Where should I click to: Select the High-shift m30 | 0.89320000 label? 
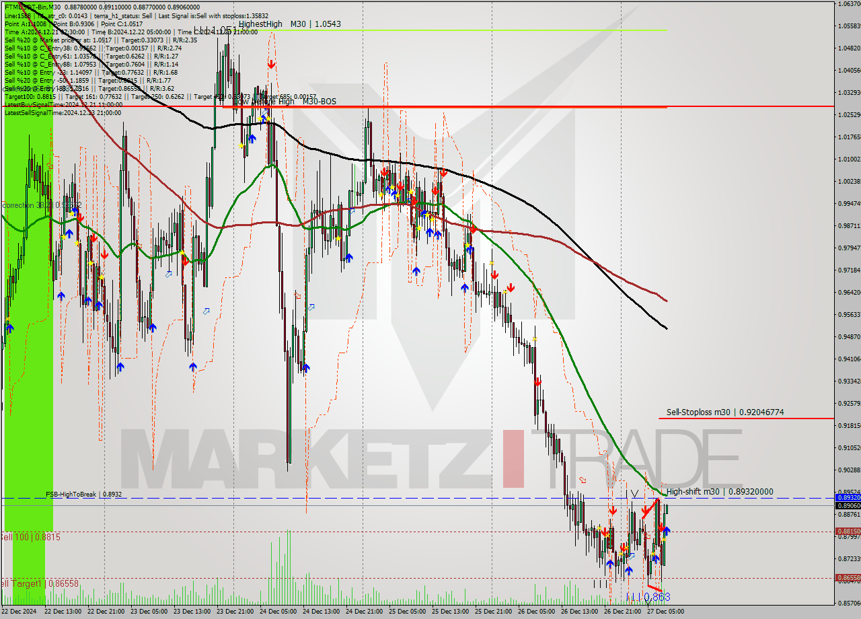click(720, 492)
